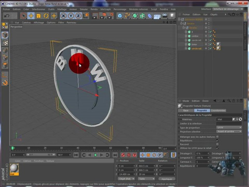Click the coordinate system icon
The height and width of the screenshot is (187, 249).
point(86,16)
